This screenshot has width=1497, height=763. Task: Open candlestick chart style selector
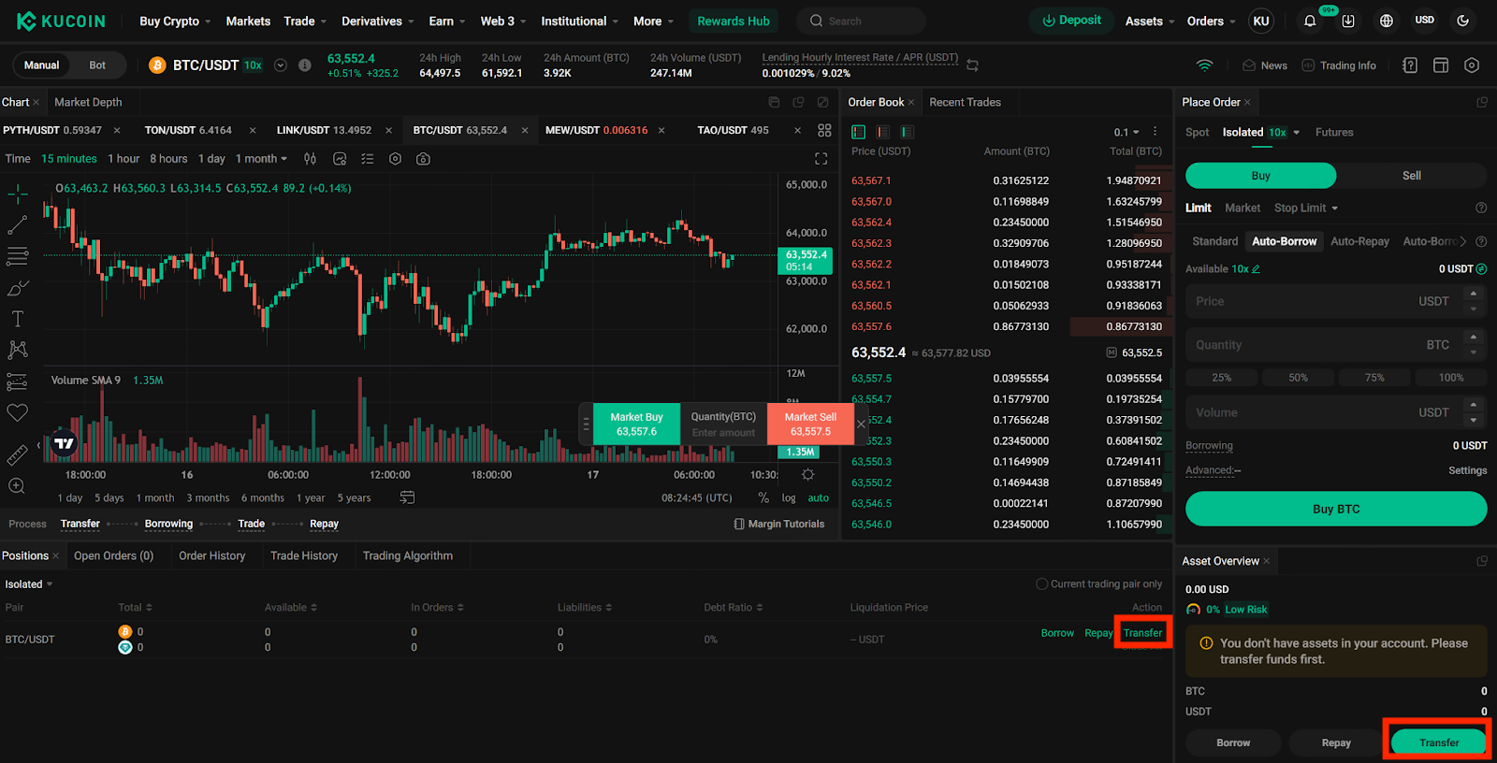[x=311, y=159]
